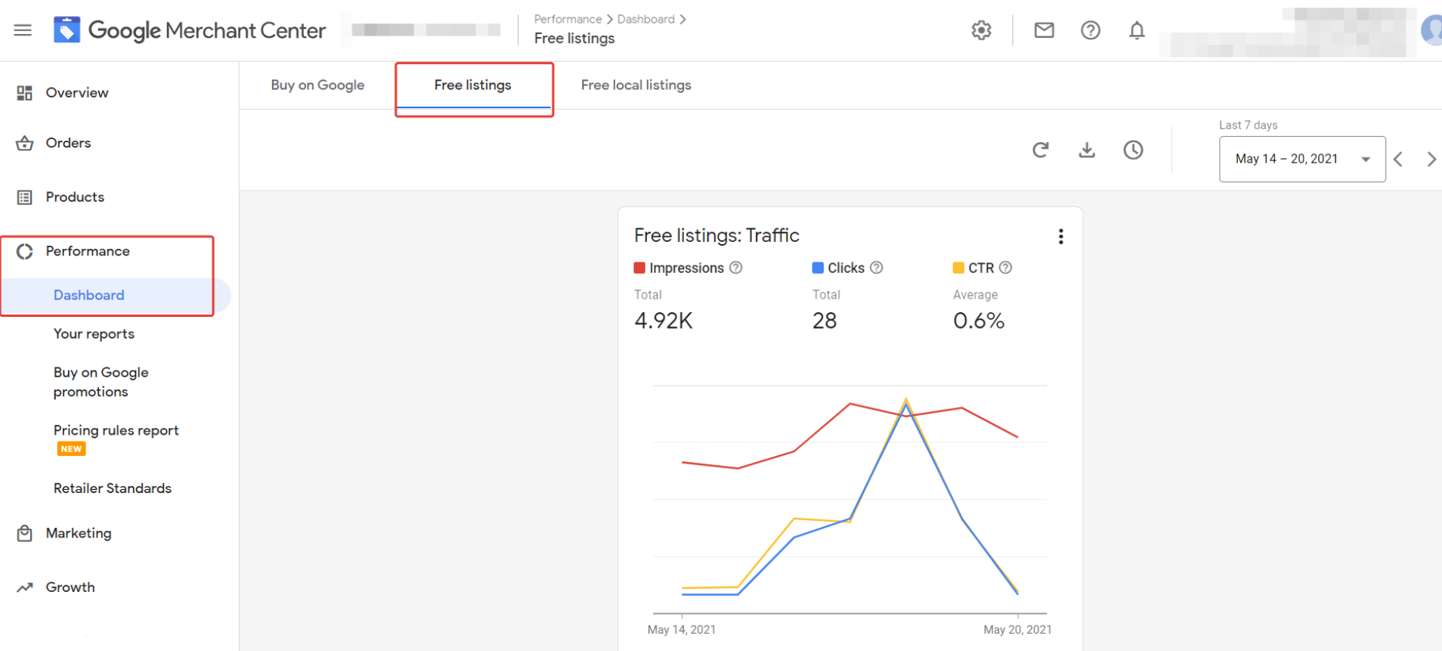This screenshot has width=1442, height=651.
Task: Open the mail notifications icon
Action: point(1044,30)
